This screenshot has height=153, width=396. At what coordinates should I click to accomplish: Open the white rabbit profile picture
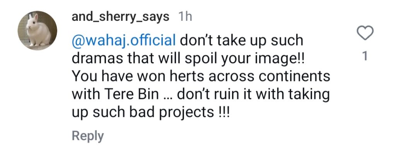click(x=38, y=31)
